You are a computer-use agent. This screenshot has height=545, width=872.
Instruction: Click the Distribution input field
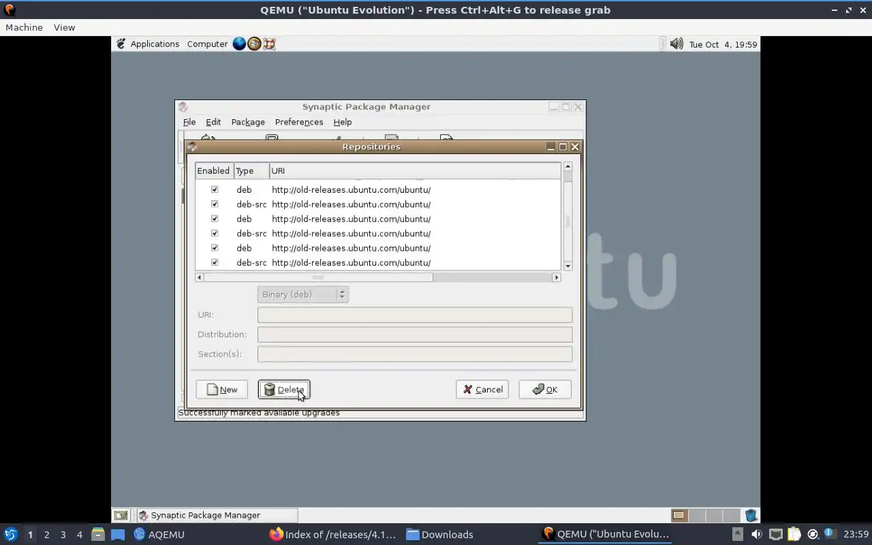[415, 334]
